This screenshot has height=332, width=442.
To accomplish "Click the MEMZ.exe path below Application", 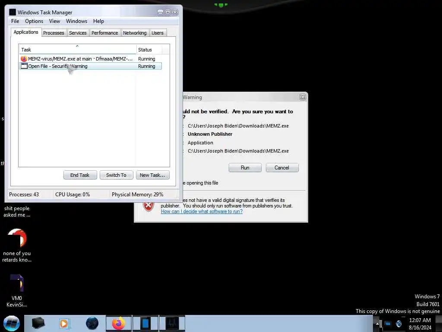I will pos(238,151).
